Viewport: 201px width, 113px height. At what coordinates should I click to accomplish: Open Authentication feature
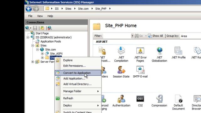tap(121, 101)
